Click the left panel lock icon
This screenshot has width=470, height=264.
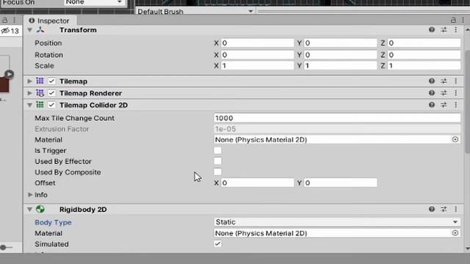coord(5,21)
